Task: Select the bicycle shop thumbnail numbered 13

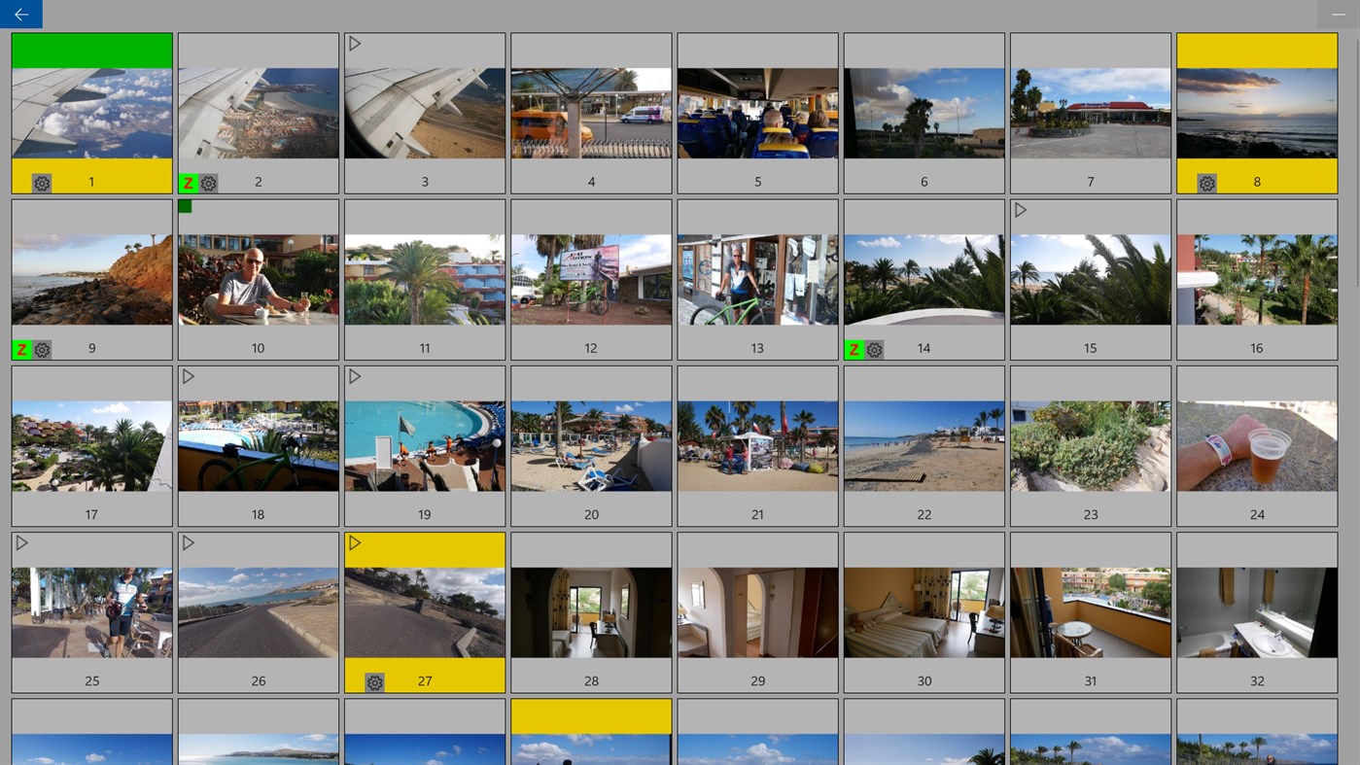Action: click(756, 279)
